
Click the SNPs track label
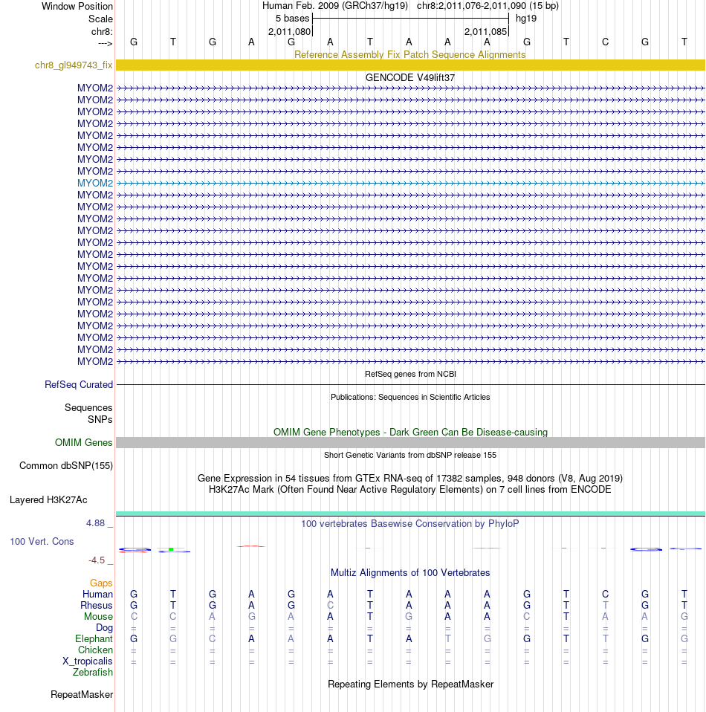100,420
